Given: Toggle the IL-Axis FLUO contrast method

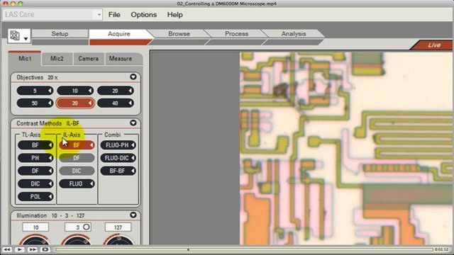Looking at the screenshot, I should pos(77,184).
